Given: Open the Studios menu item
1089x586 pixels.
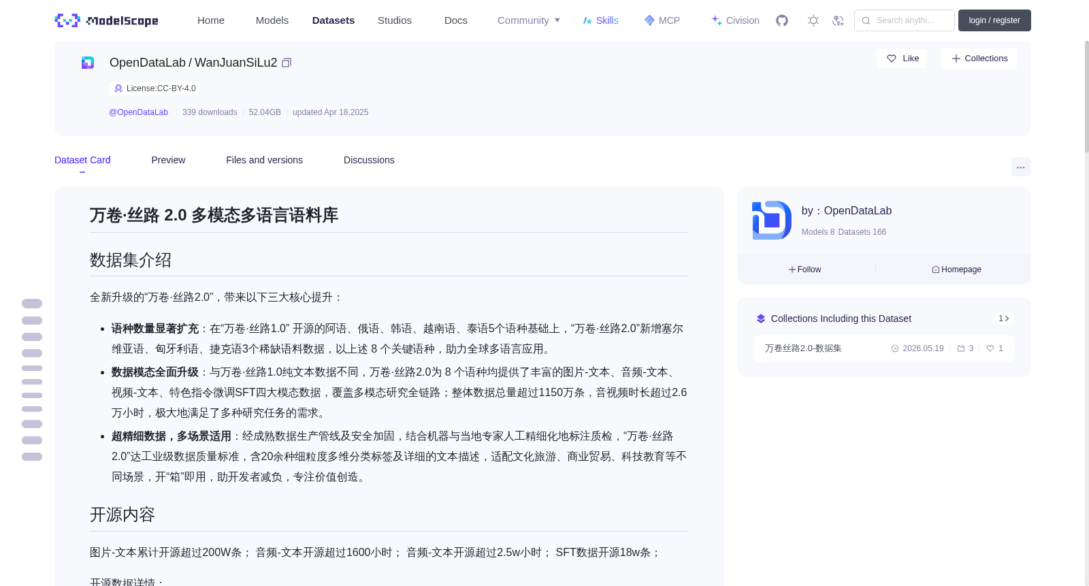Looking at the screenshot, I should [395, 20].
